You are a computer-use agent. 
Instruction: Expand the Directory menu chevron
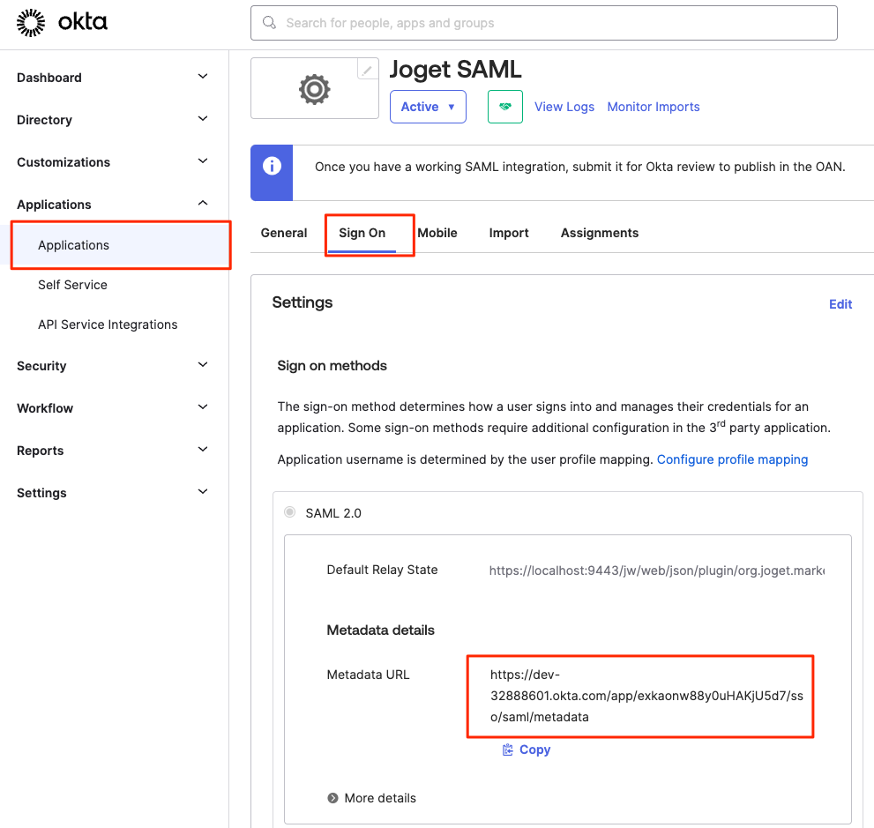[203, 119]
